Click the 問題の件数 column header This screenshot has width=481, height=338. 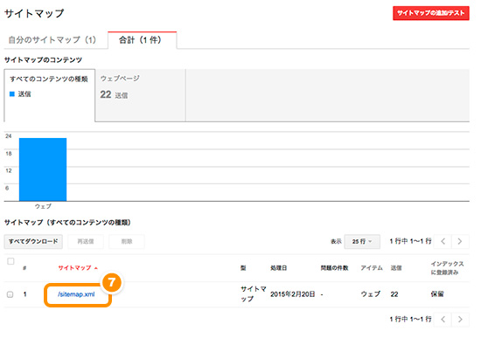pyautogui.click(x=334, y=268)
